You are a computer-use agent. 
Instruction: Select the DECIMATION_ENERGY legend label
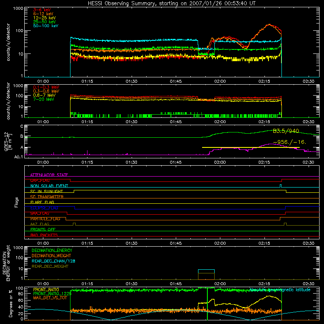52,250
